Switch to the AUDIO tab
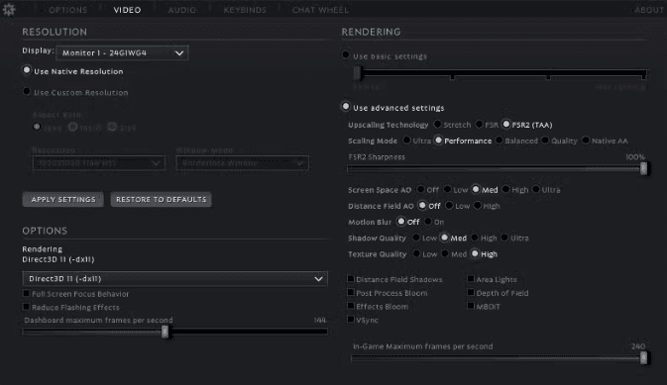Image resolution: width=667 pixels, height=385 pixels. click(182, 10)
